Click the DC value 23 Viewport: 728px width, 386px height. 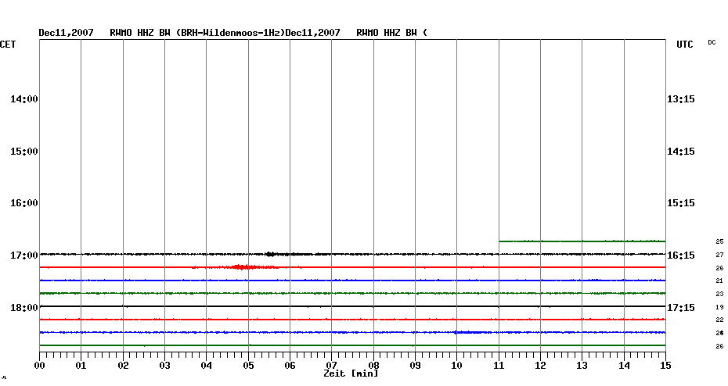pos(719,294)
